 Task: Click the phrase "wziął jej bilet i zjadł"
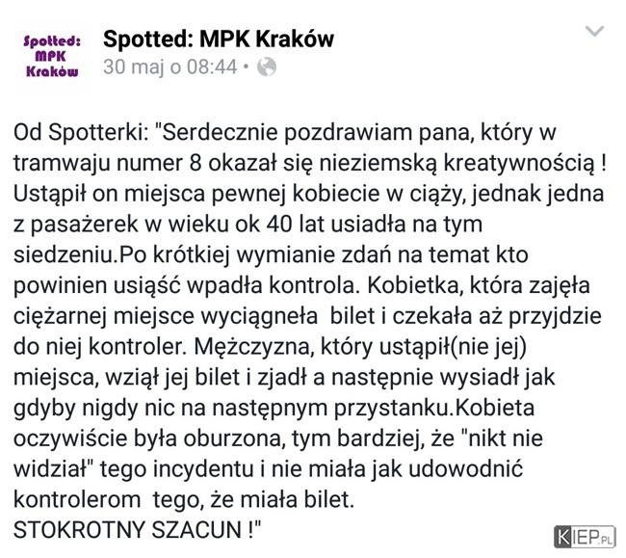tap(207, 377)
